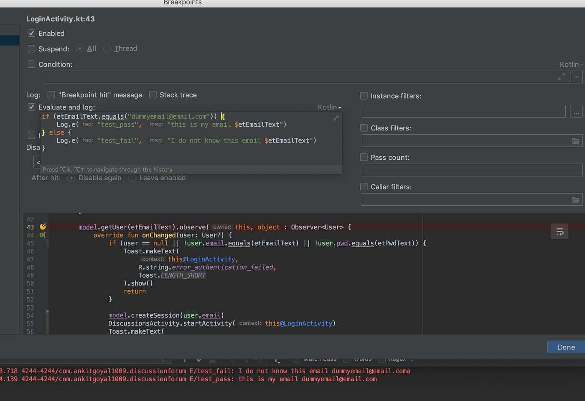Screen dimensions: 585x401
Task: Browse with Caller filters folder icon
Action: (576, 199)
